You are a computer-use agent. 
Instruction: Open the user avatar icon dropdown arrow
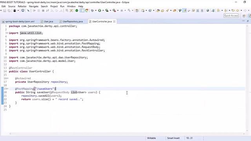click(18, 11)
